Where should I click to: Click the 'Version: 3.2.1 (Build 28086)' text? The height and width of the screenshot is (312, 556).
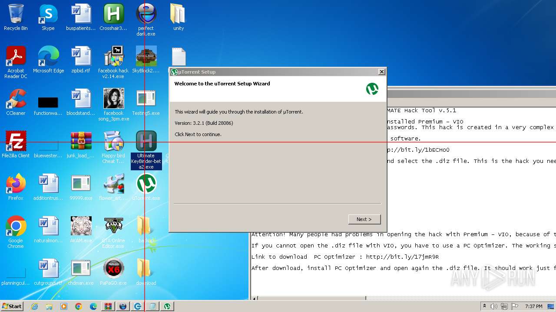tap(204, 123)
